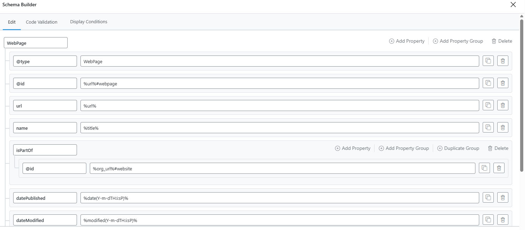Screen dimensions: 525x230
Task: Edit the WebPage schema name field
Action: click(x=35, y=42)
